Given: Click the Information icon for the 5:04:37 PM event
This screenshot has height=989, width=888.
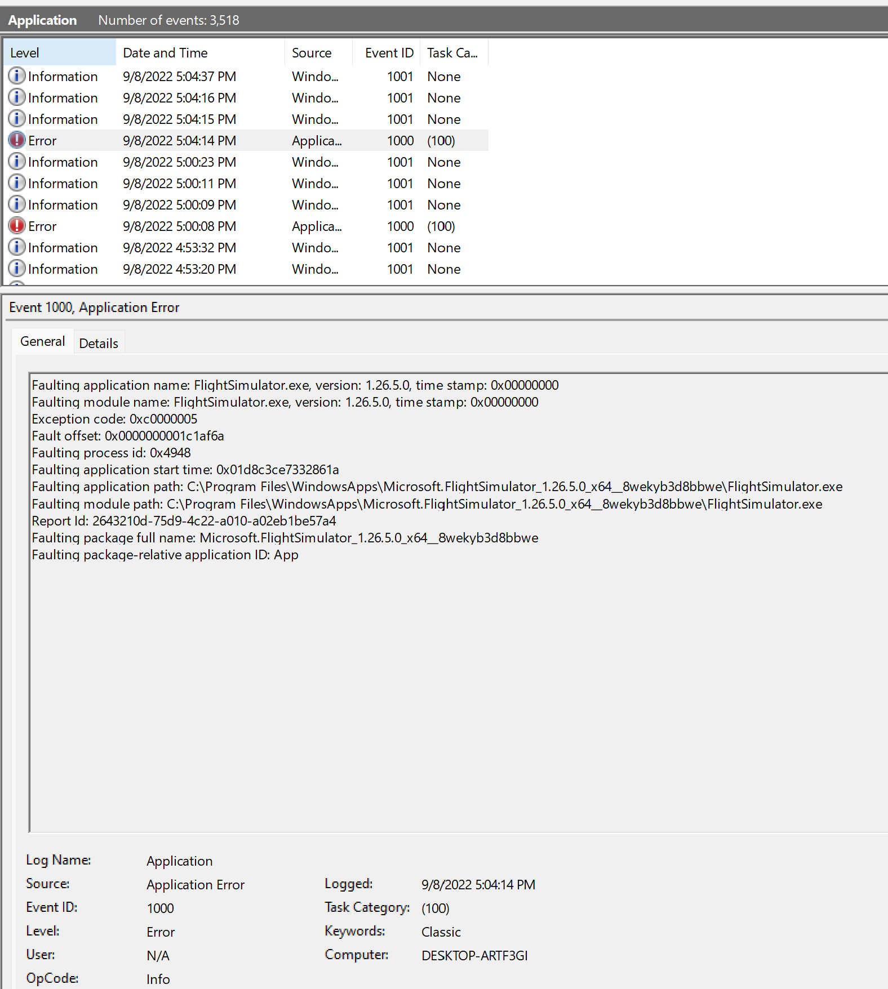Looking at the screenshot, I should (x=17, y=75).
